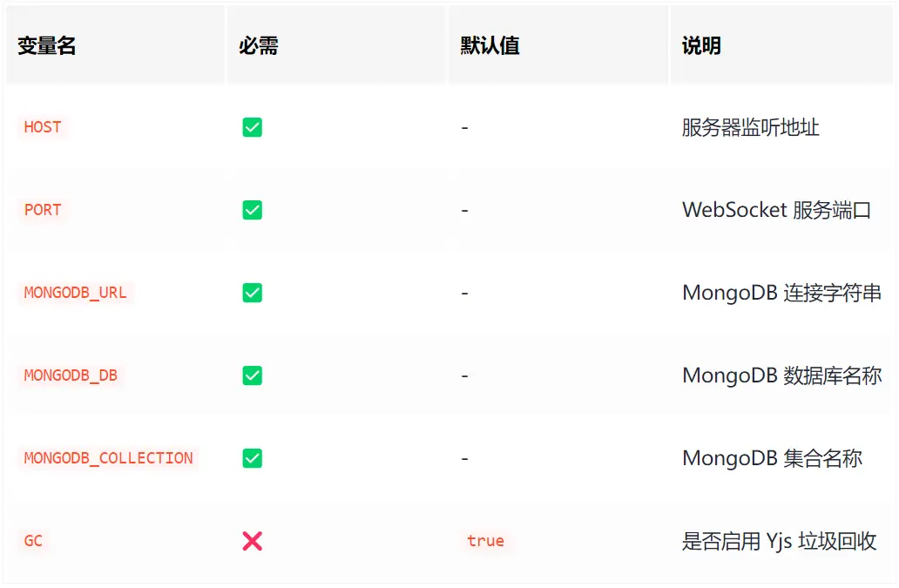Select the MONGODB_URL variable name
Screen dimensions: 899x588
pyautogui.click(x=76, y=293)
